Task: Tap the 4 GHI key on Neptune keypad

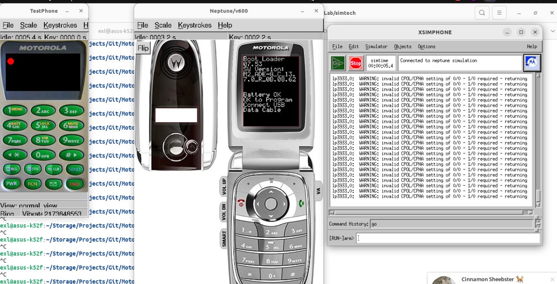Action: click(x=247, y=246)
